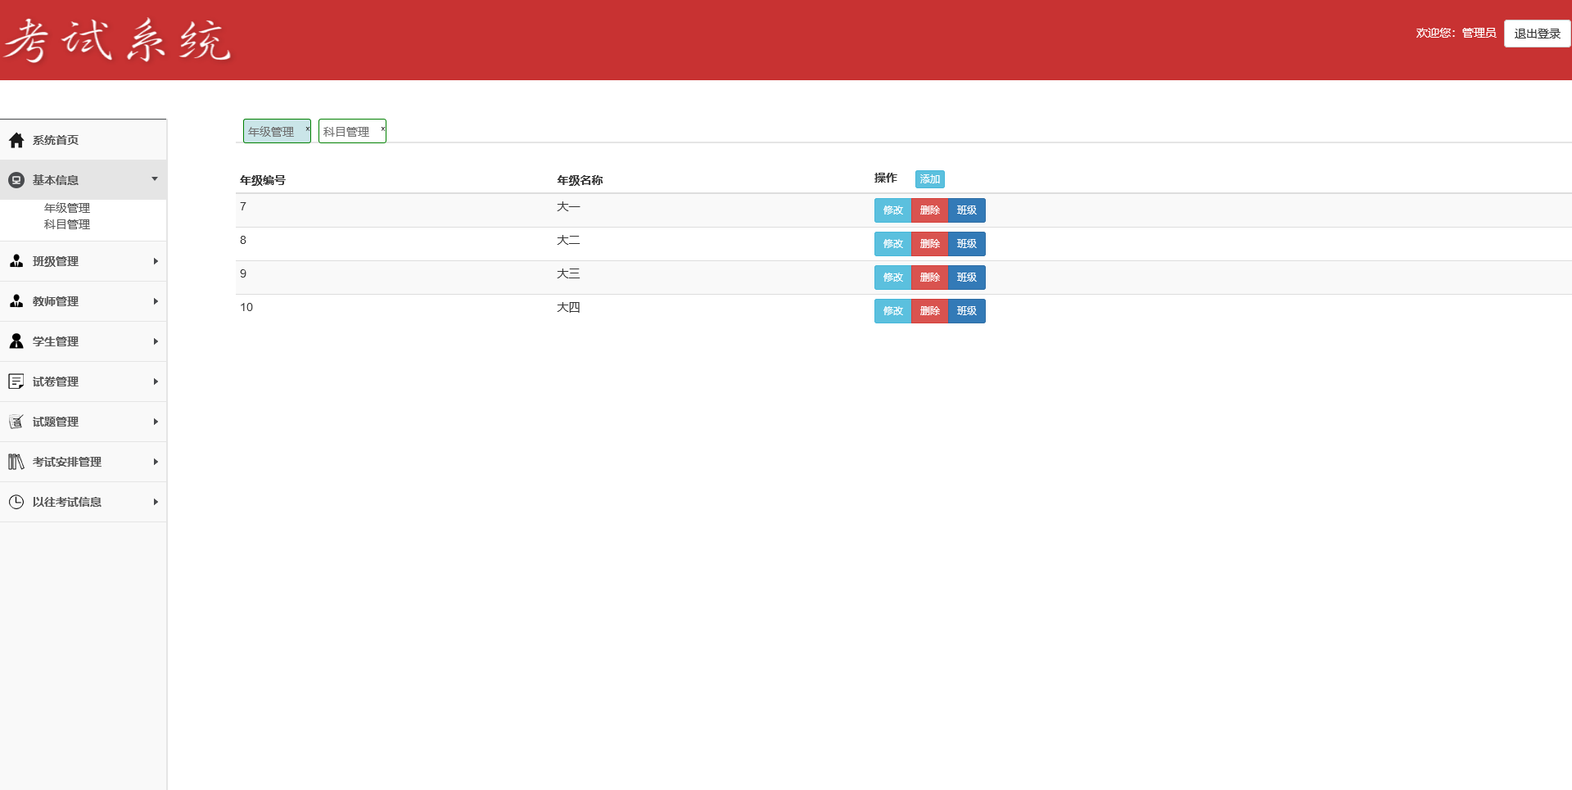
Task: Click the 学生管理 user icon
Action: pyautogui.click(x=16, y=341)
